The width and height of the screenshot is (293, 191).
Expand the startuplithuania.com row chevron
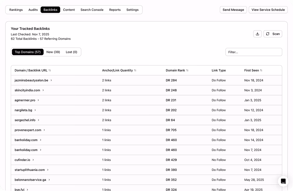(x=48, y=170)
